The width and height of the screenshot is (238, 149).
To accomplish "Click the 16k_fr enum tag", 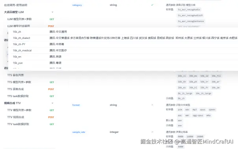I will click(204, 88).
